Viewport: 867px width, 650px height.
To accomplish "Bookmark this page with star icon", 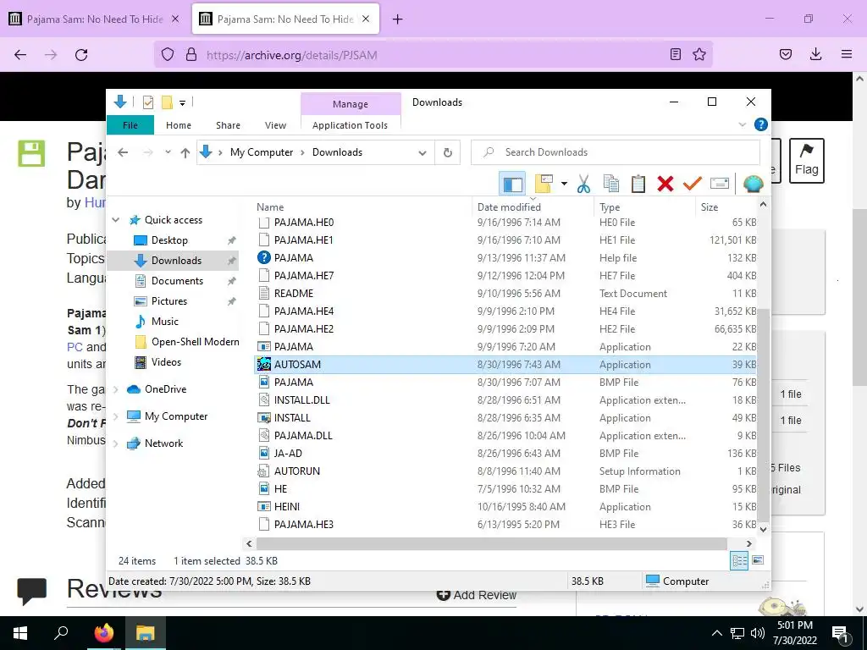I will [x=699, y=55].
